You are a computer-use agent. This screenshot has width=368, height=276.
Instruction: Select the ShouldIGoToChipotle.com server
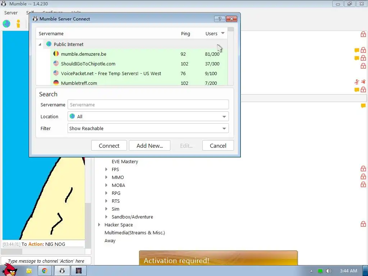tap(139, 64)
